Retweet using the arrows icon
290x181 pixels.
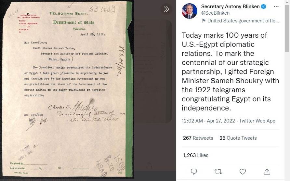coord(218,172)
